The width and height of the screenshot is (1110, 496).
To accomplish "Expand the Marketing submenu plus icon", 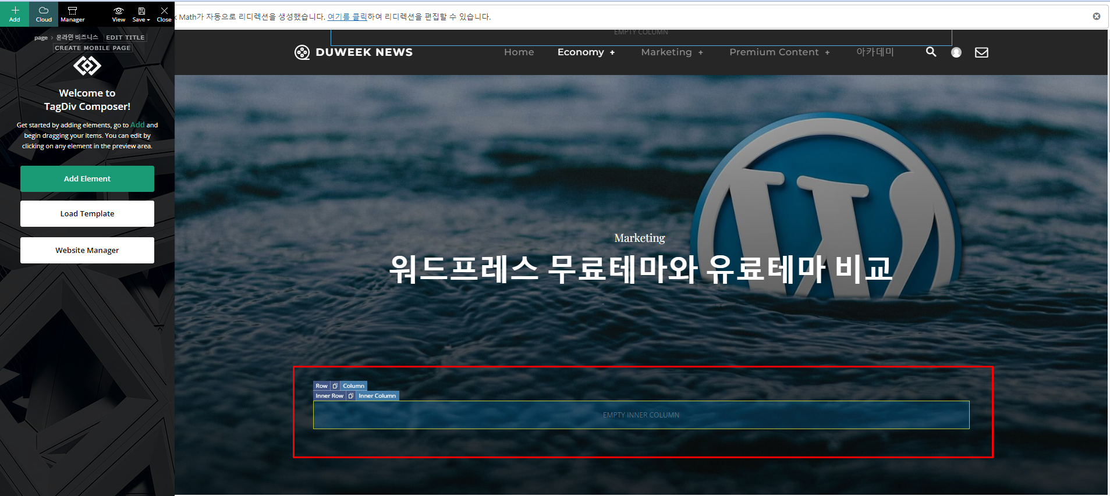I will point(701,53).
